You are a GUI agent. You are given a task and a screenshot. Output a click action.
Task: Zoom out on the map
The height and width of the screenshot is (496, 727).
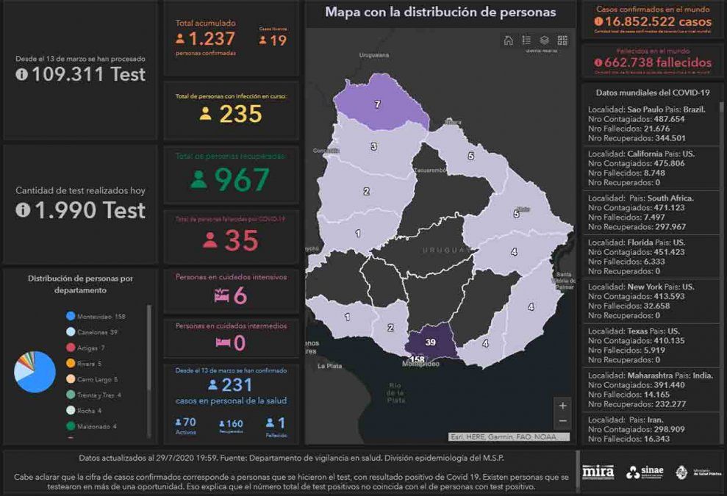point(563,422)
